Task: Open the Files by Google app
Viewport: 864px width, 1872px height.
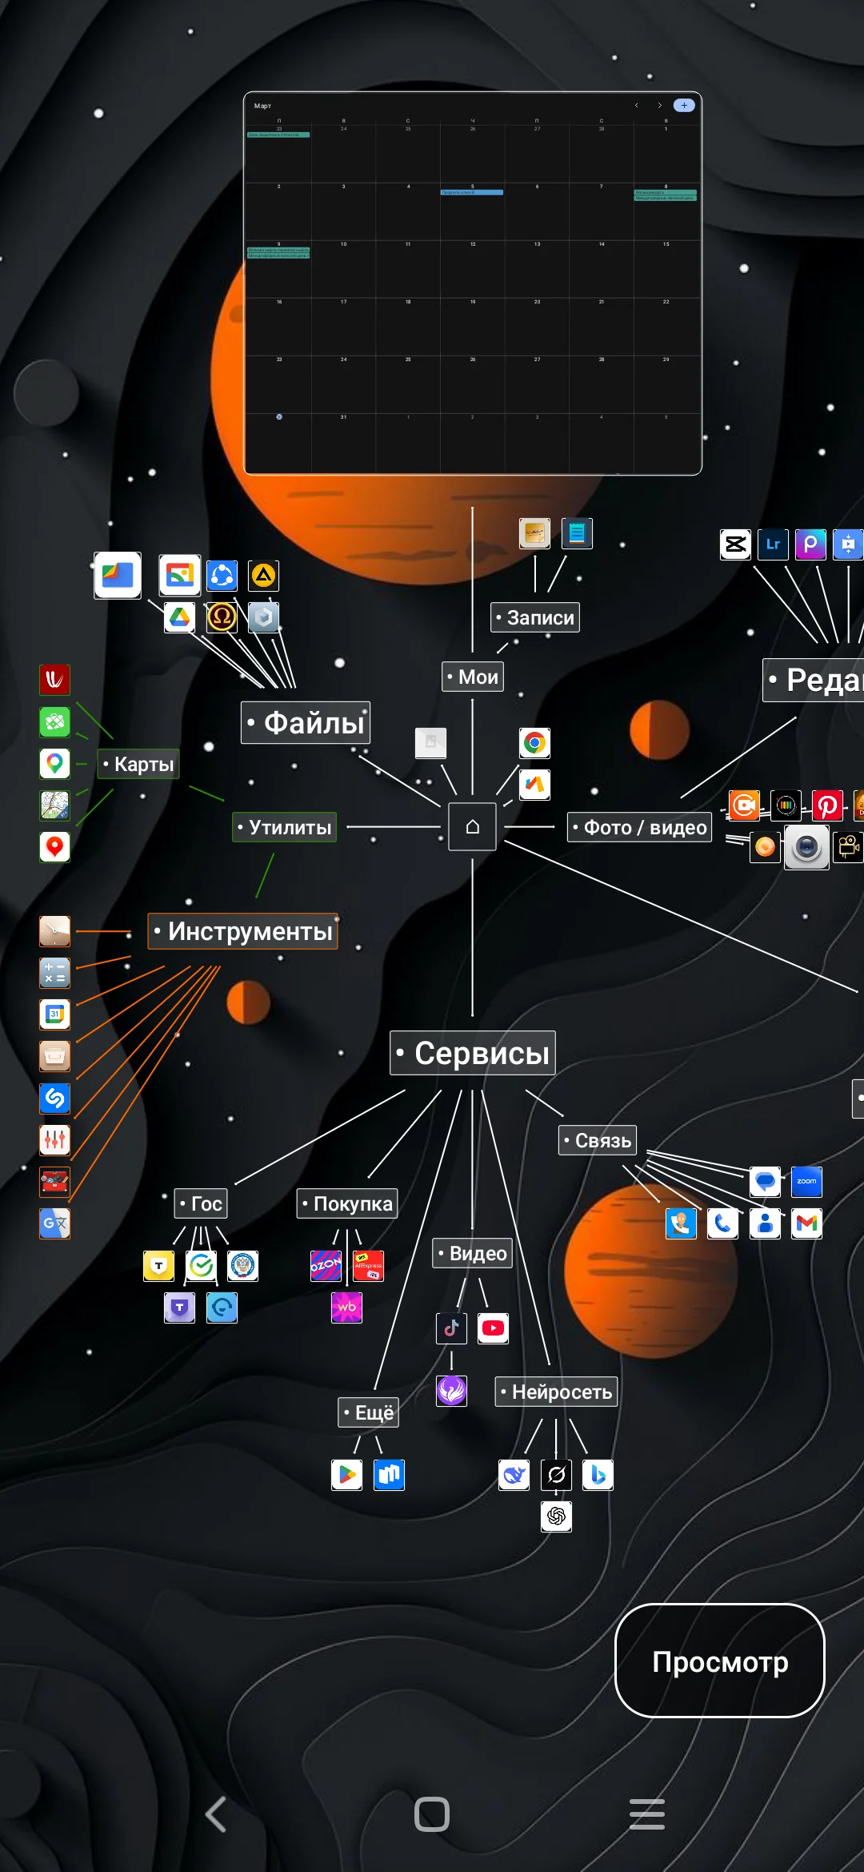Action: pos(118,575)
